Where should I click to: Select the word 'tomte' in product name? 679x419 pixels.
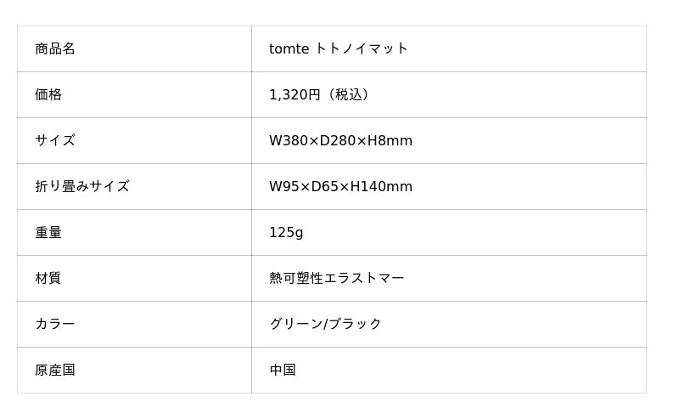point(289,48)
